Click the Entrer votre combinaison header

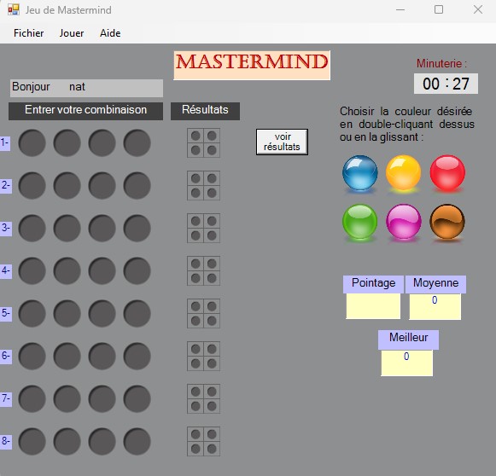click(85, 111)
